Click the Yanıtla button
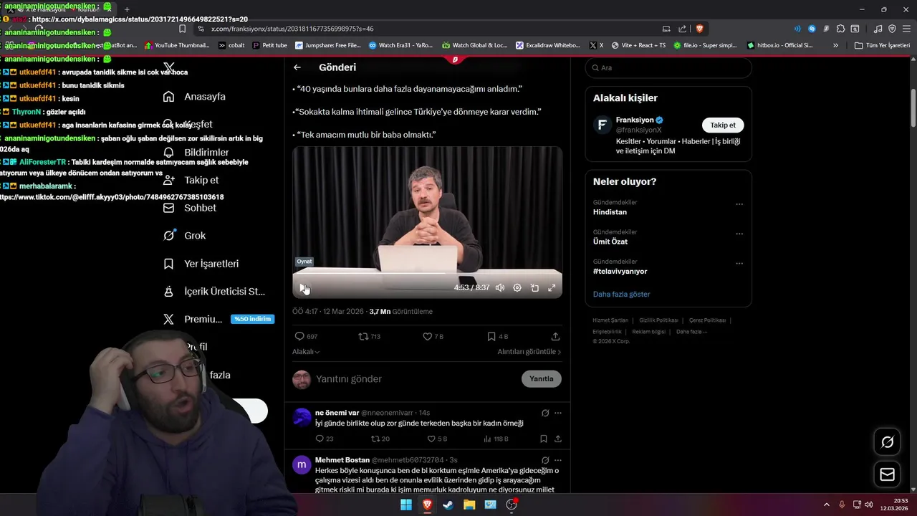The width and height of the screenshot is (917, 516). point(542,378)
